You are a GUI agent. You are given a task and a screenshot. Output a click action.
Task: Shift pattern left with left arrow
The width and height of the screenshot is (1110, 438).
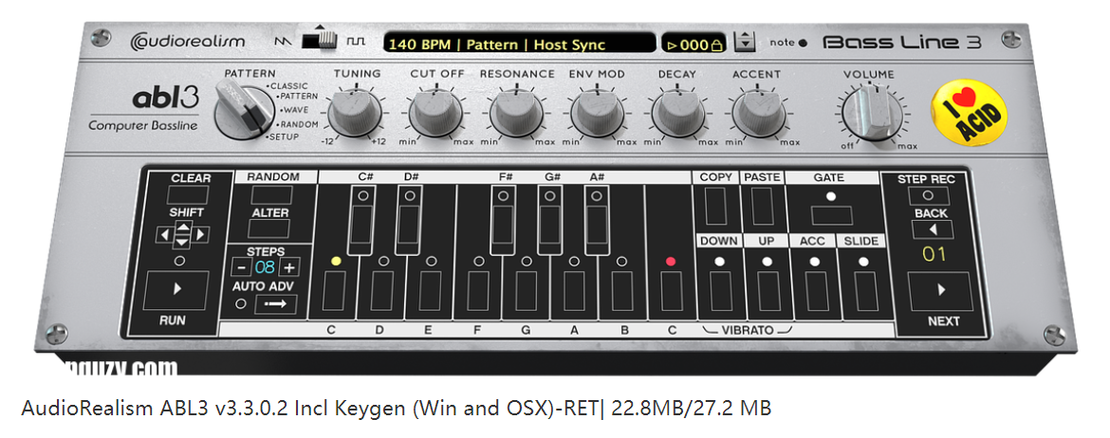click(163, 234)
